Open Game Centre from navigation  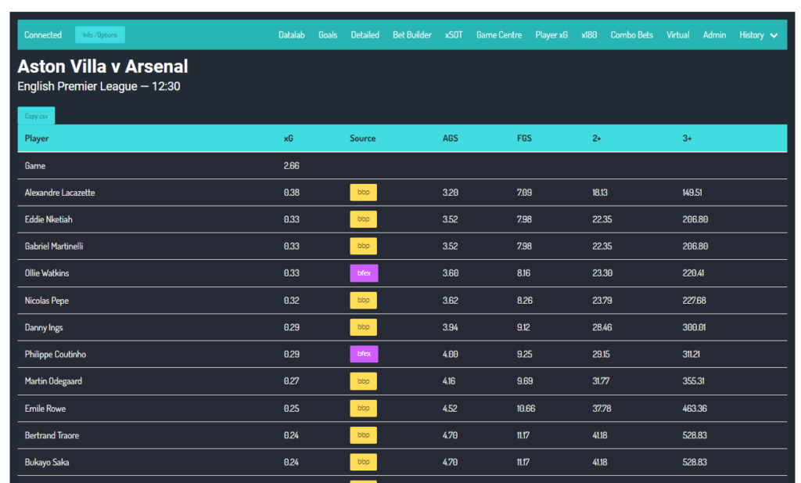(x=499, y=34)
